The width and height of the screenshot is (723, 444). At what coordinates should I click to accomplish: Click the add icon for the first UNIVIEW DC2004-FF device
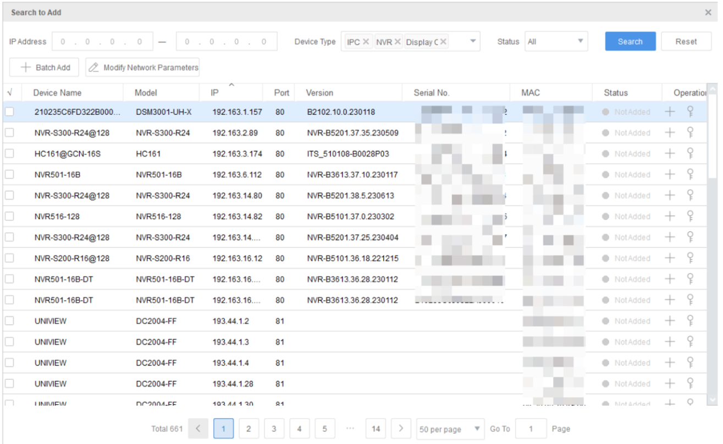click(670, 320)
